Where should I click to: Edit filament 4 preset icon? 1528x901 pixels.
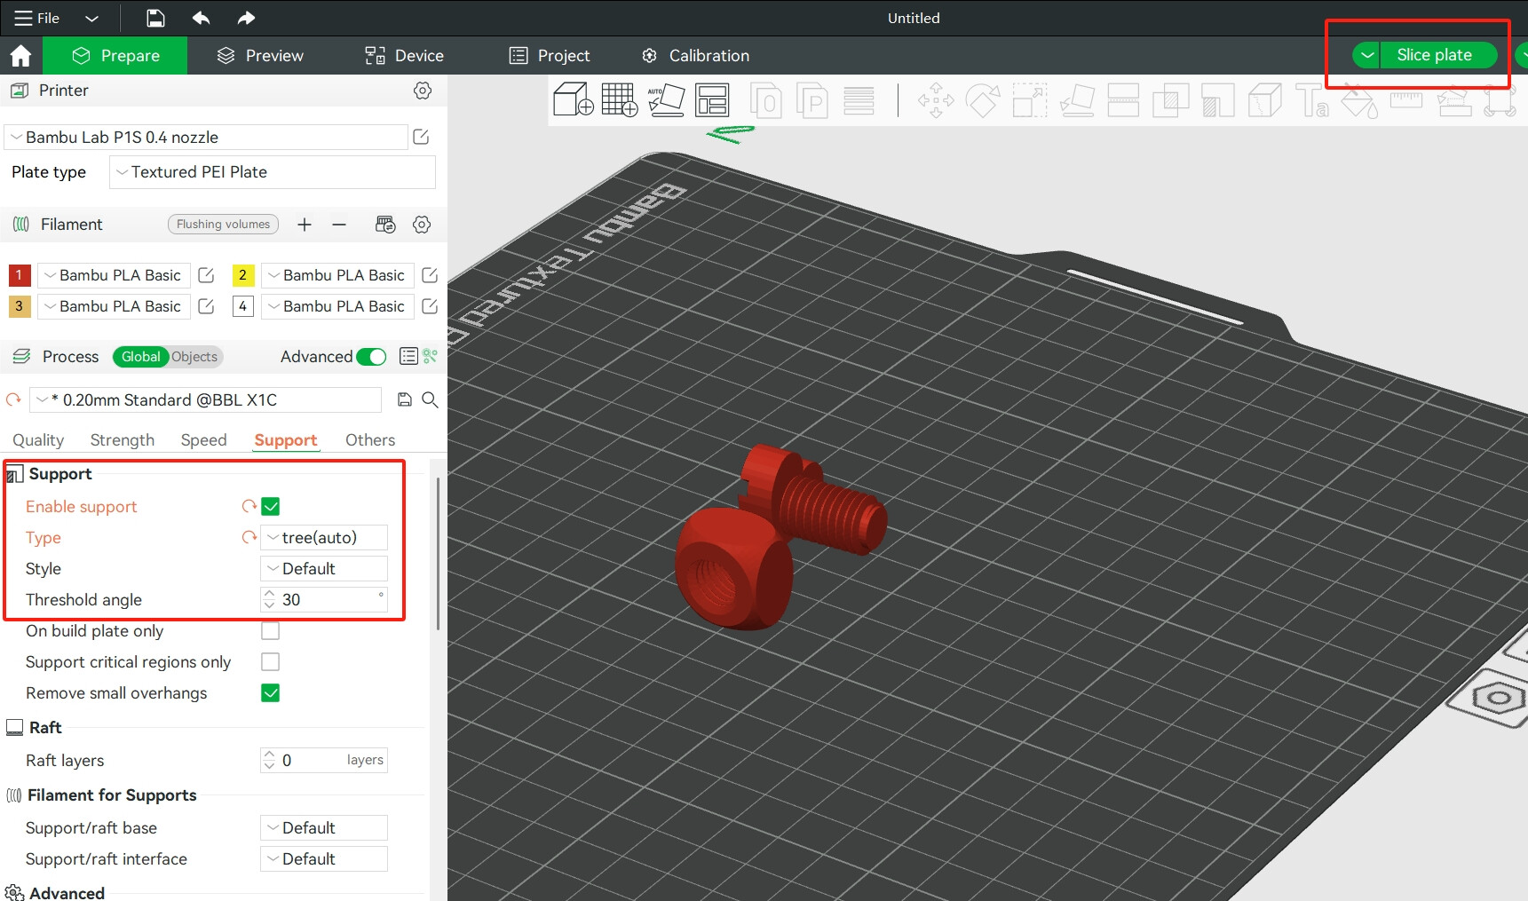[430, 306]
